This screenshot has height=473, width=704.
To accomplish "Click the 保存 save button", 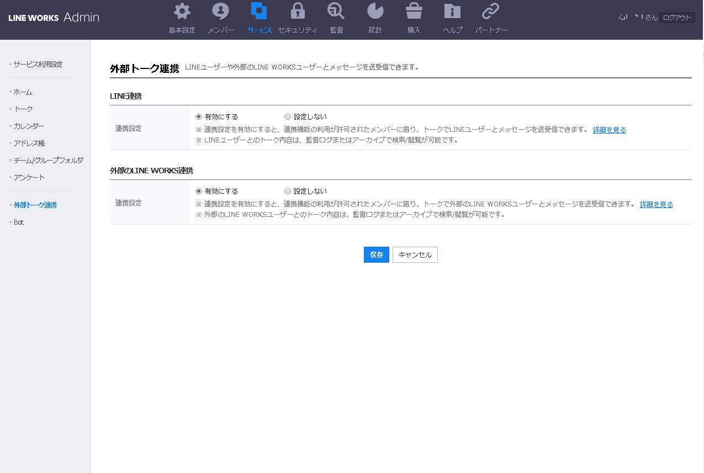I will point(376,254).
